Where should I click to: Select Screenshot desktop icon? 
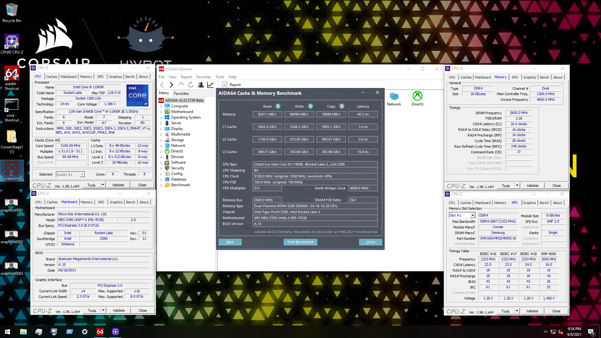pyautogui.click(x=12, y=171)
